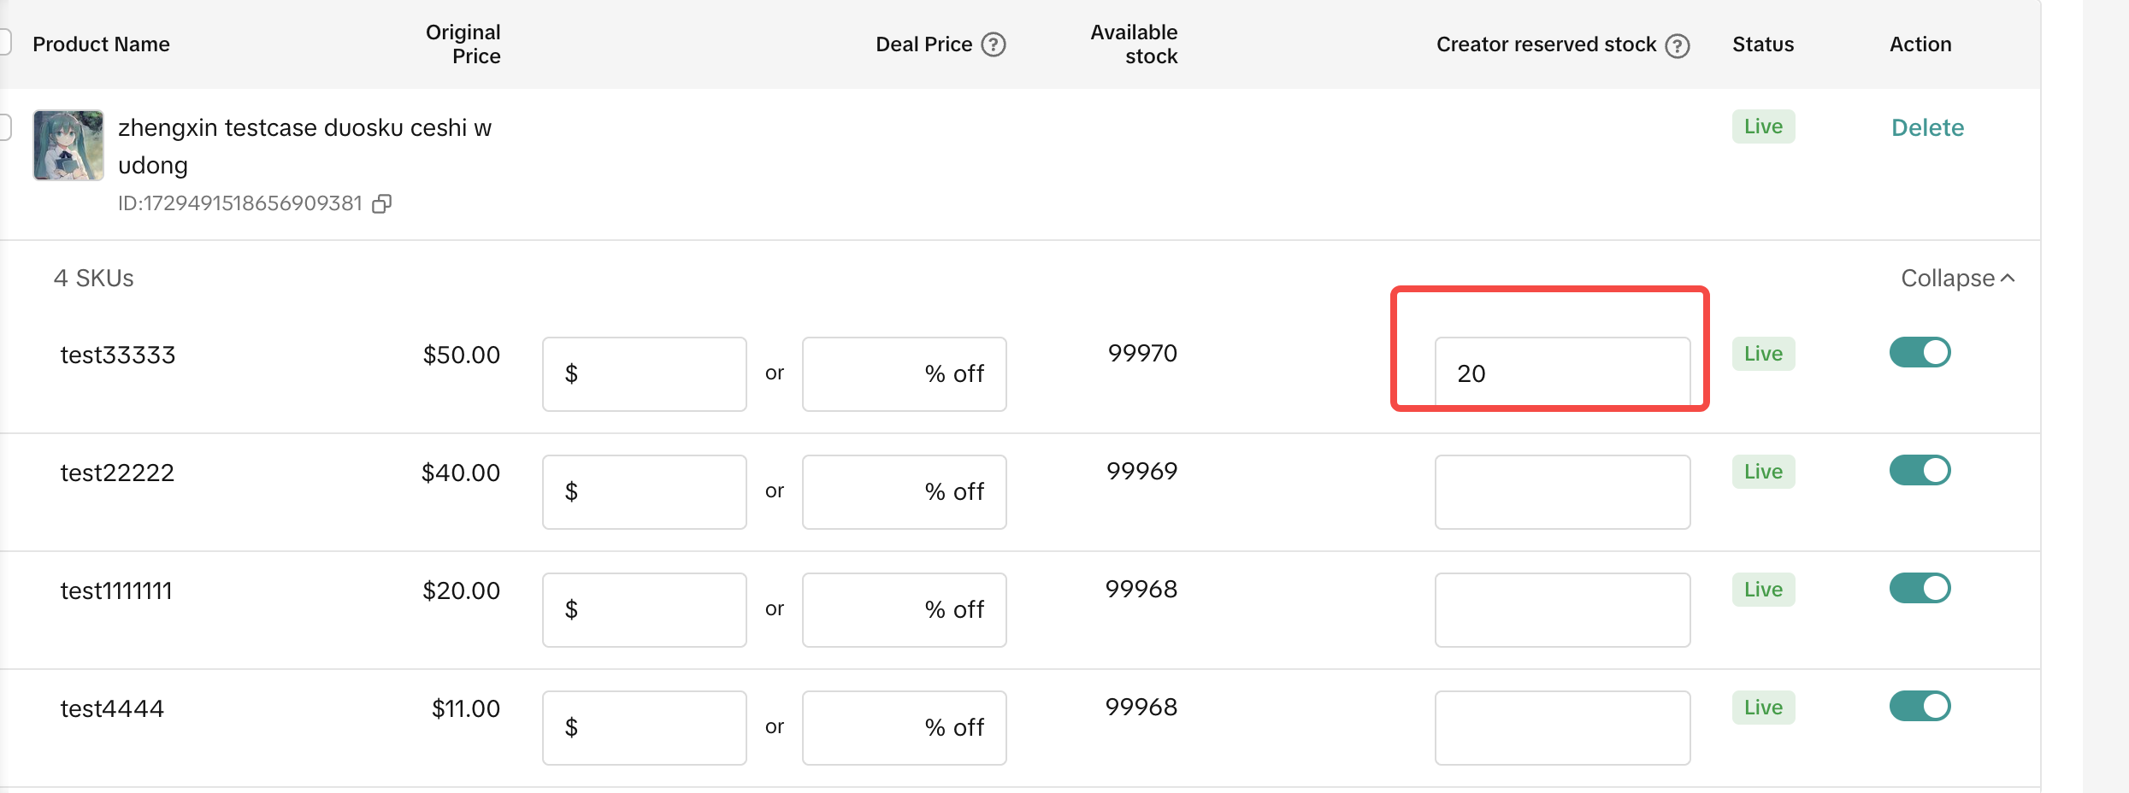Screen dimensions: 2129x793
Task: Focus the test33333 reserved stock field
Action: coord(1562,374)
